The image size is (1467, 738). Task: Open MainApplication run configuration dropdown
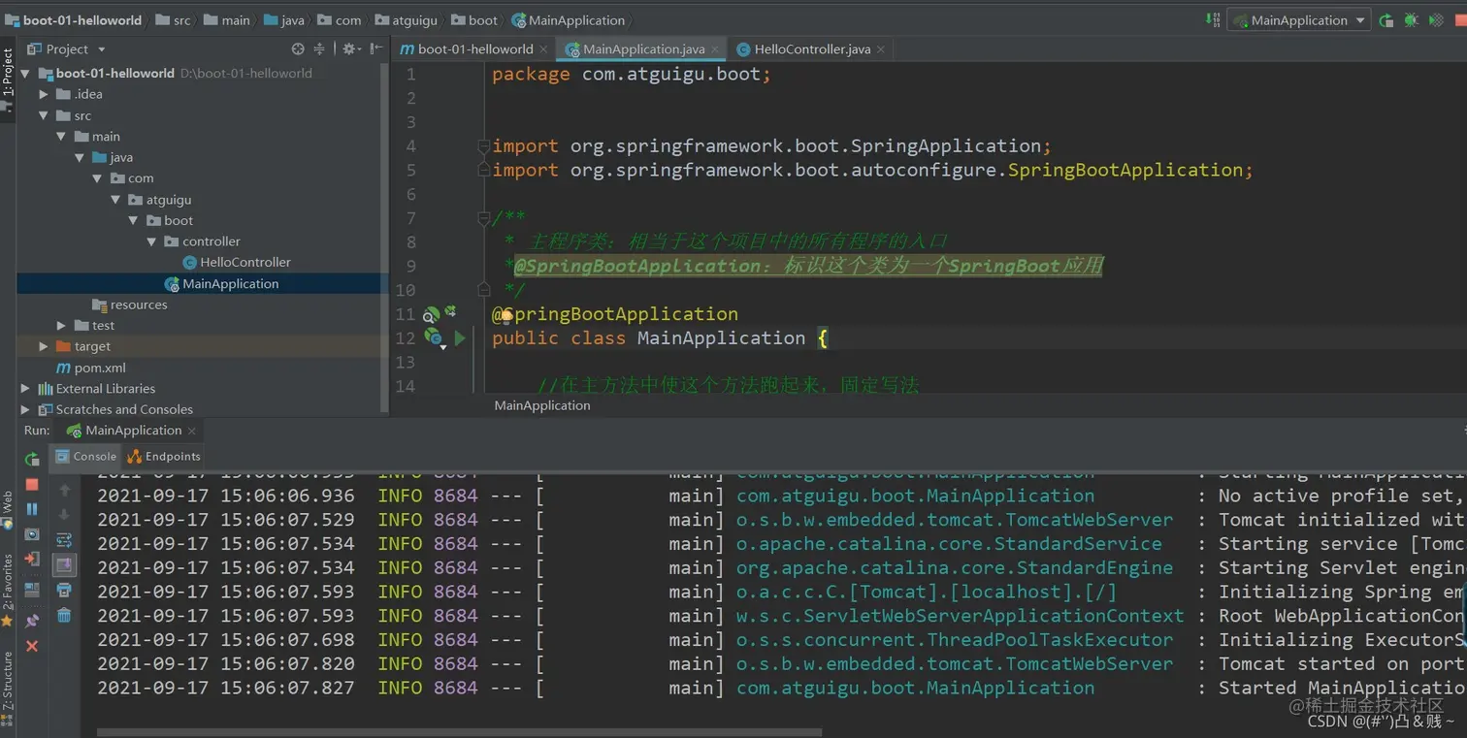click(1299, 19)
